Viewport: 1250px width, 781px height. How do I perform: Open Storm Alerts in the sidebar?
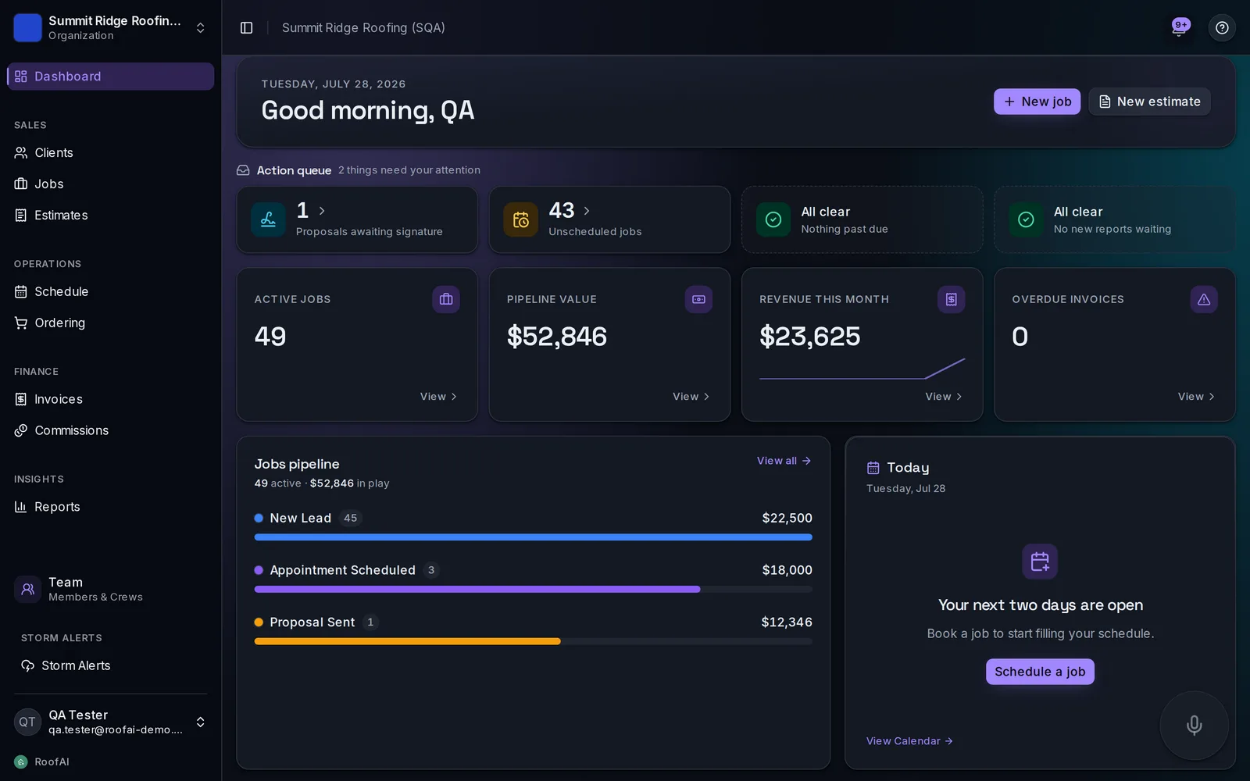[x=110, y=665]
